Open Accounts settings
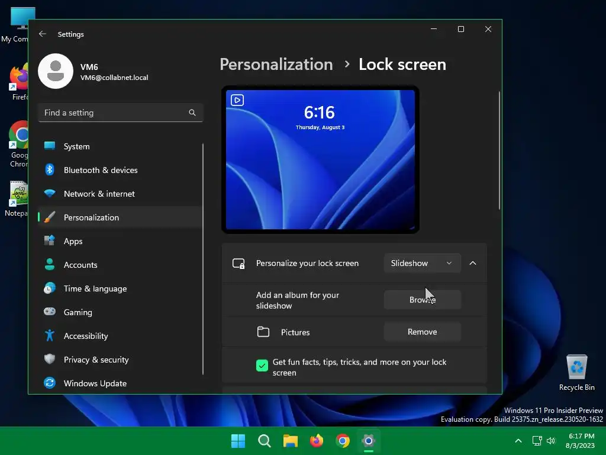This screenshot has height=455, width=606. tap(120, 265)
